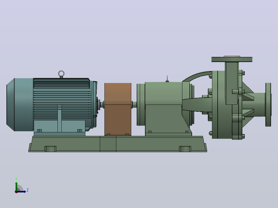Select the pump shaft beside bearing housing
Screen dimensions: 278x208
pyautogui.click(x=134, y=105)
